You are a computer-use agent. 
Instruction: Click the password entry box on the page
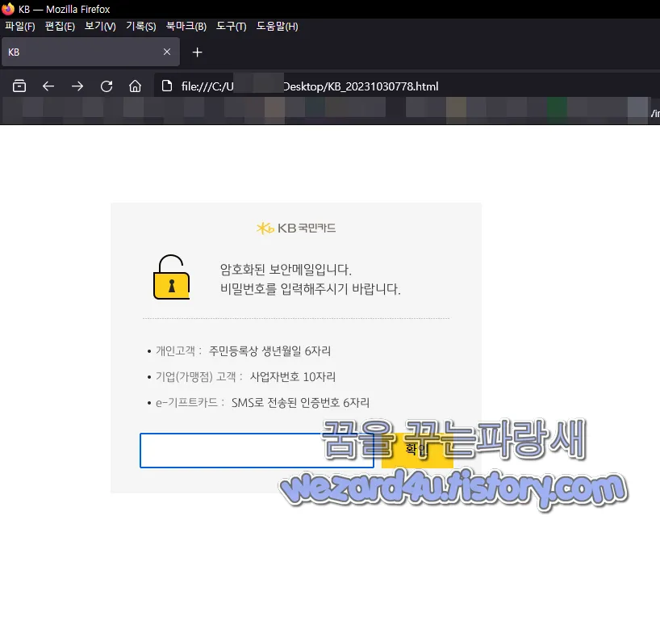(x=257, y=451)
